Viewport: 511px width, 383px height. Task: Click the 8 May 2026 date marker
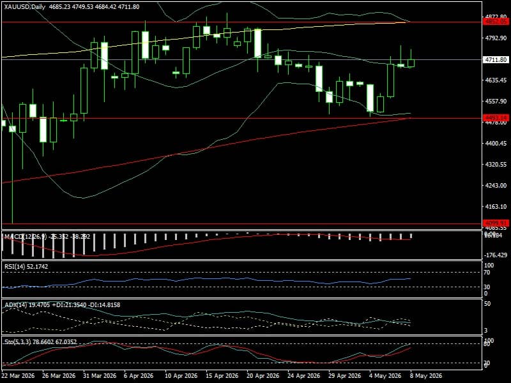click(x=426, y=375)
